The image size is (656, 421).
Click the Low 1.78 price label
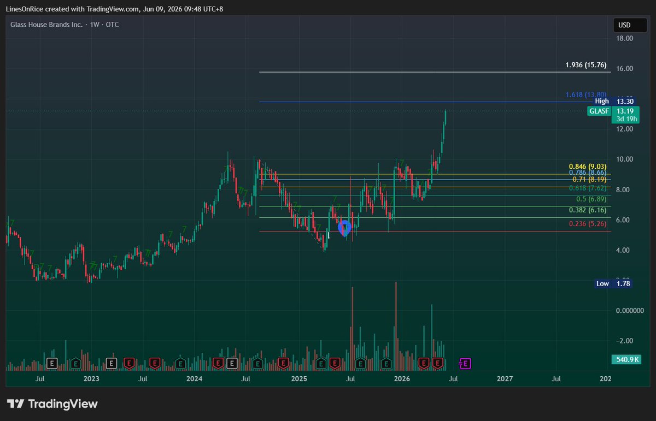pos(613,284)
